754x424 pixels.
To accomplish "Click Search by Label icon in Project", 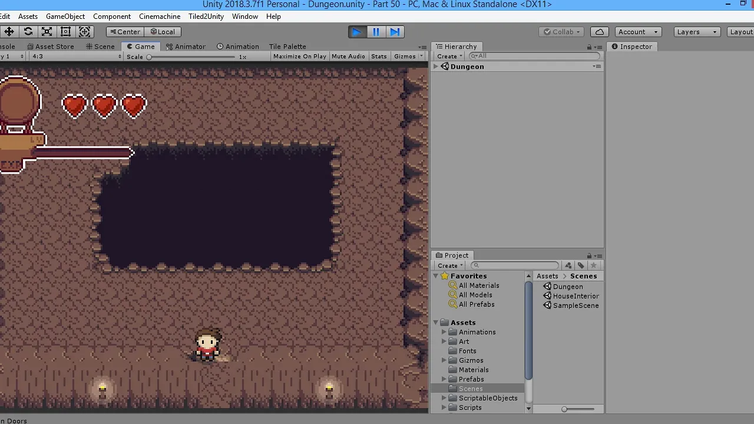I will point(581,266).
